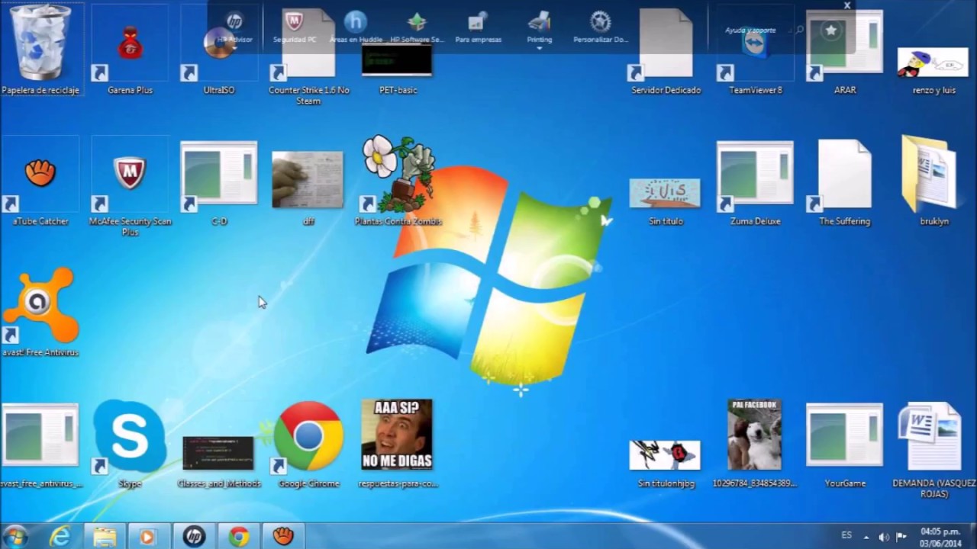Close the HP dock with the X
977x549 pixels.
(x=846, y=5)
